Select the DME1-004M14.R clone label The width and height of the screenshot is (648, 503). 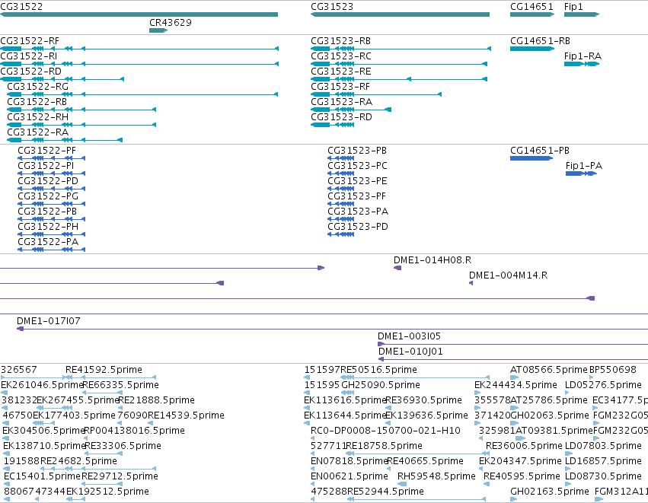pos(509,275)
